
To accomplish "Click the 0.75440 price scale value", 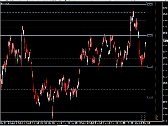I will tap(165, 114).
